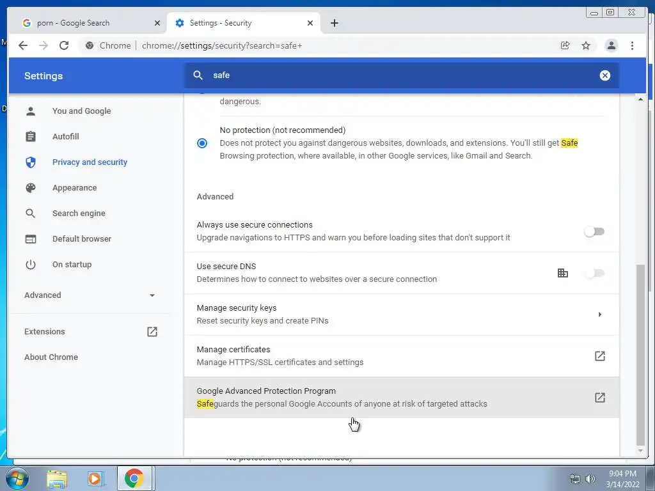The width and height of the screenshot is (655, 491).
Task: Click into the settings search box
Action: coord(401,75)
